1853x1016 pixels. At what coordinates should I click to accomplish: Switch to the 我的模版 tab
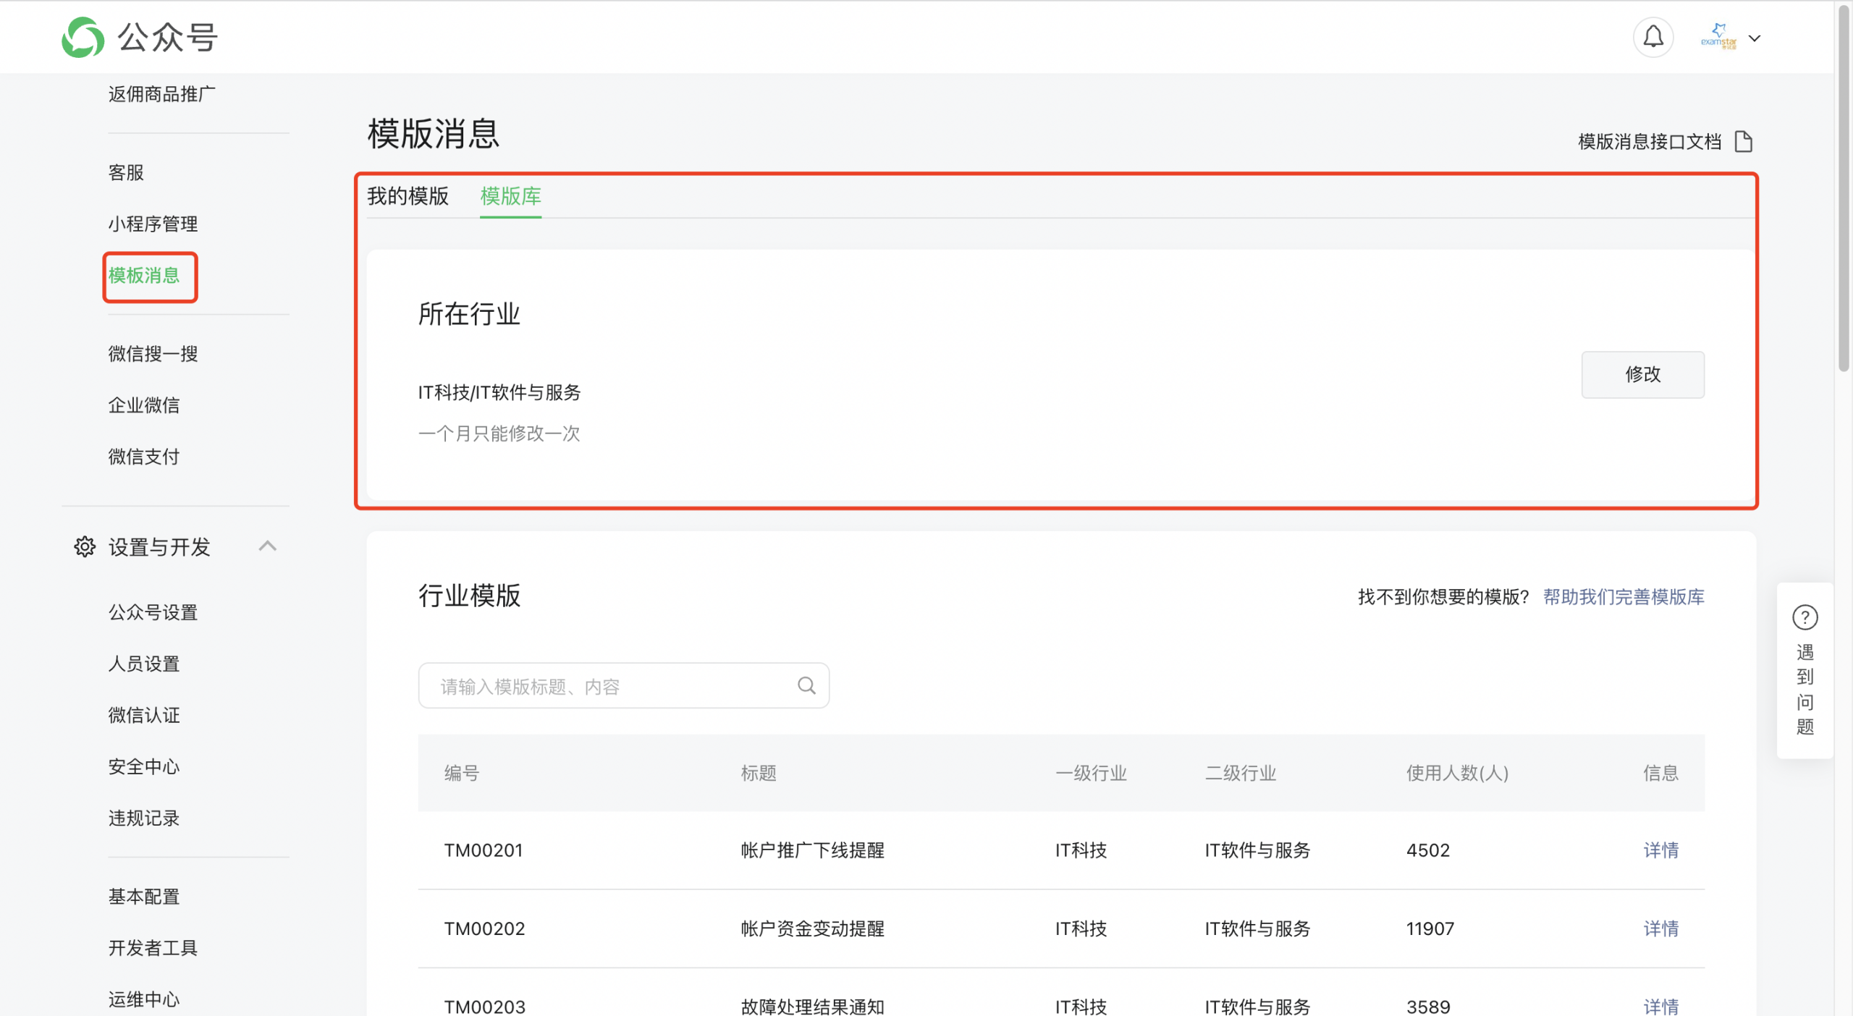coord(408,196)
